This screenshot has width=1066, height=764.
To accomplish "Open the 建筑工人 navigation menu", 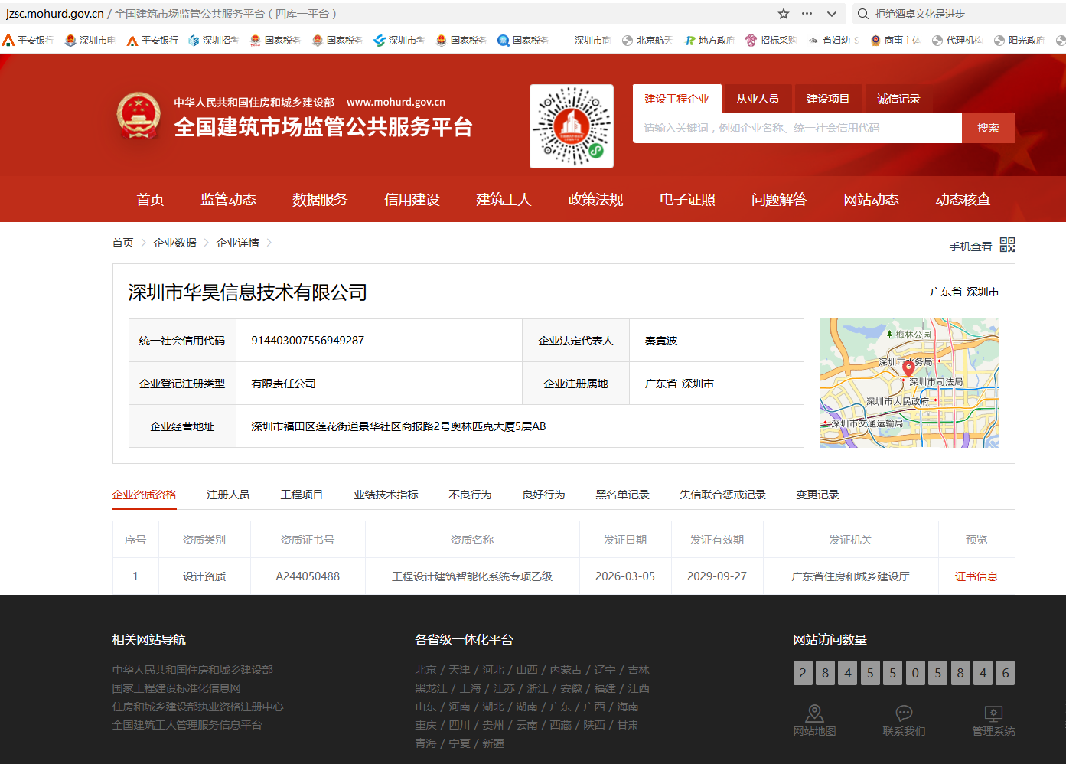I will (504, 200).
